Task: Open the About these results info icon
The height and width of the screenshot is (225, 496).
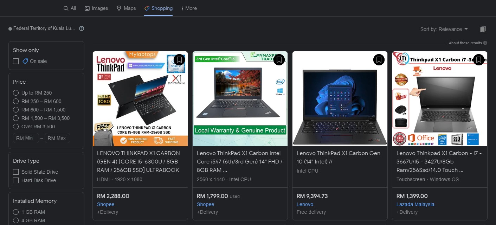Action: coord(485,43)
